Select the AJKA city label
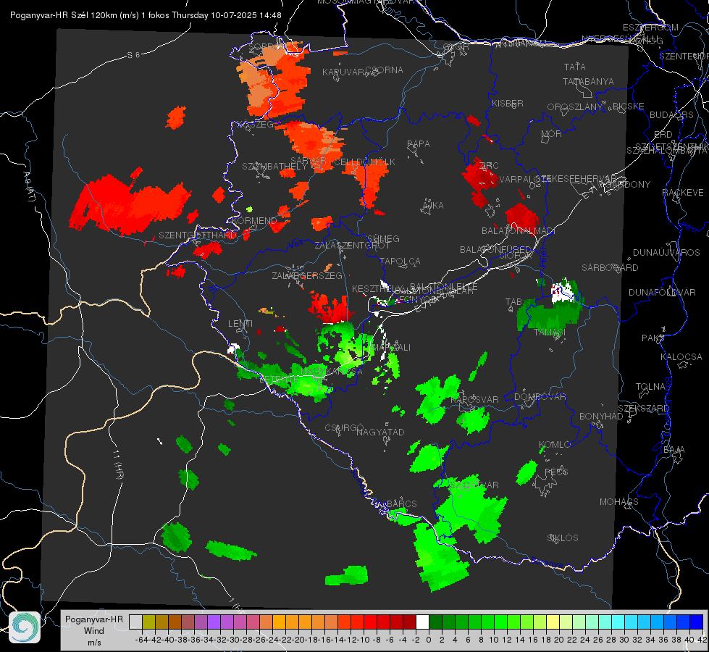Image resolution: width=709 pixels, height=652 pixels. pos(433,205)
